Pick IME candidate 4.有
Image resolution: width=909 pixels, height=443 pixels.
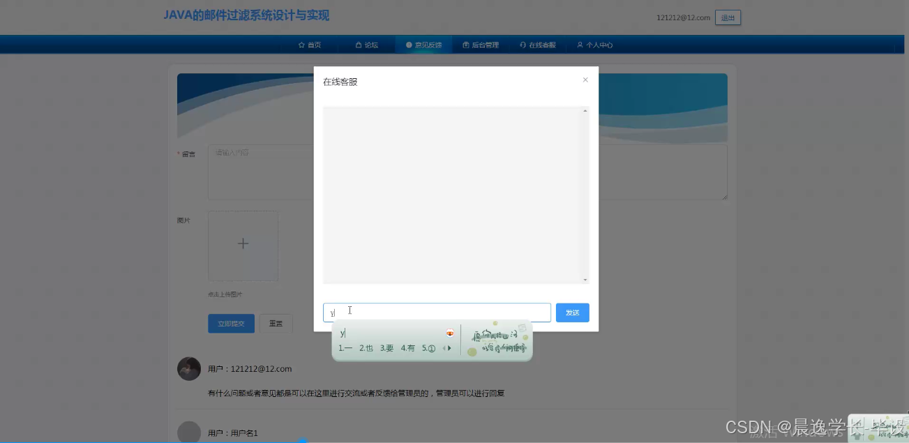pos(408,348)
